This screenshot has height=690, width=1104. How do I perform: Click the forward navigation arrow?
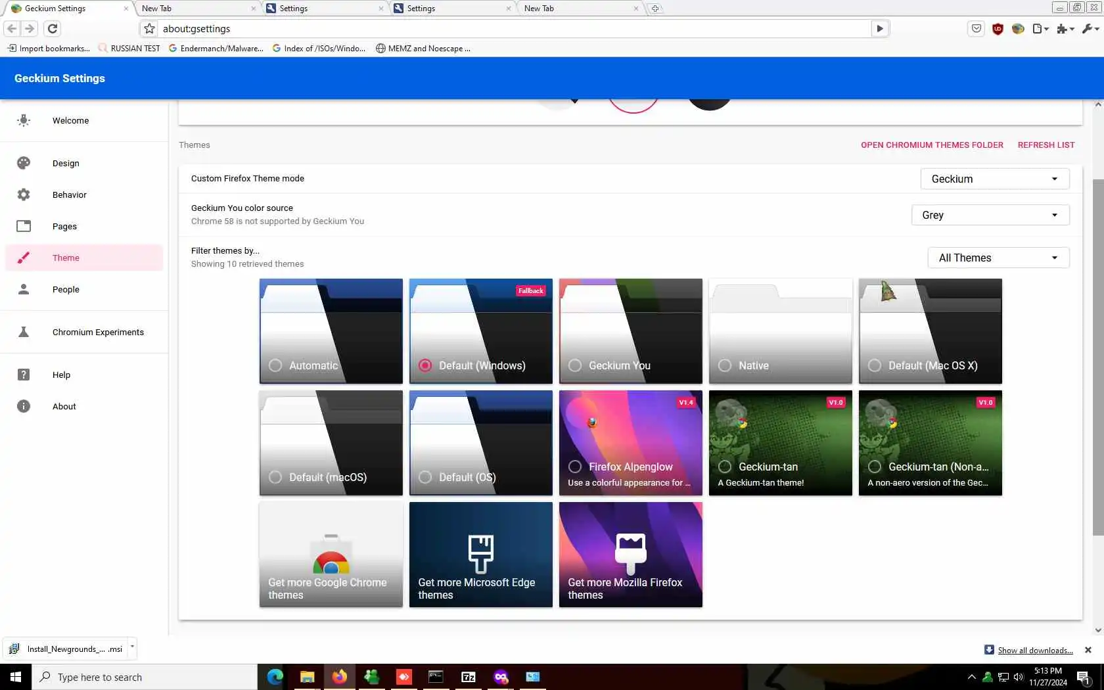tap(29, 28)
